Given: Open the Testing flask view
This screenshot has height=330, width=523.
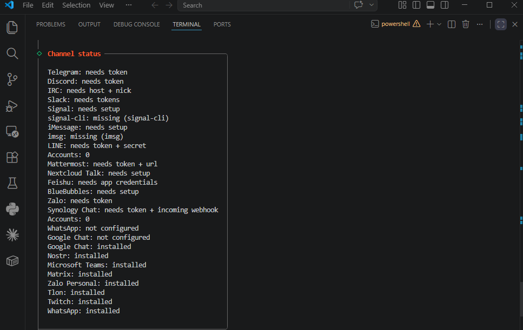Looking at the screenshot, I should click(12, 183).
